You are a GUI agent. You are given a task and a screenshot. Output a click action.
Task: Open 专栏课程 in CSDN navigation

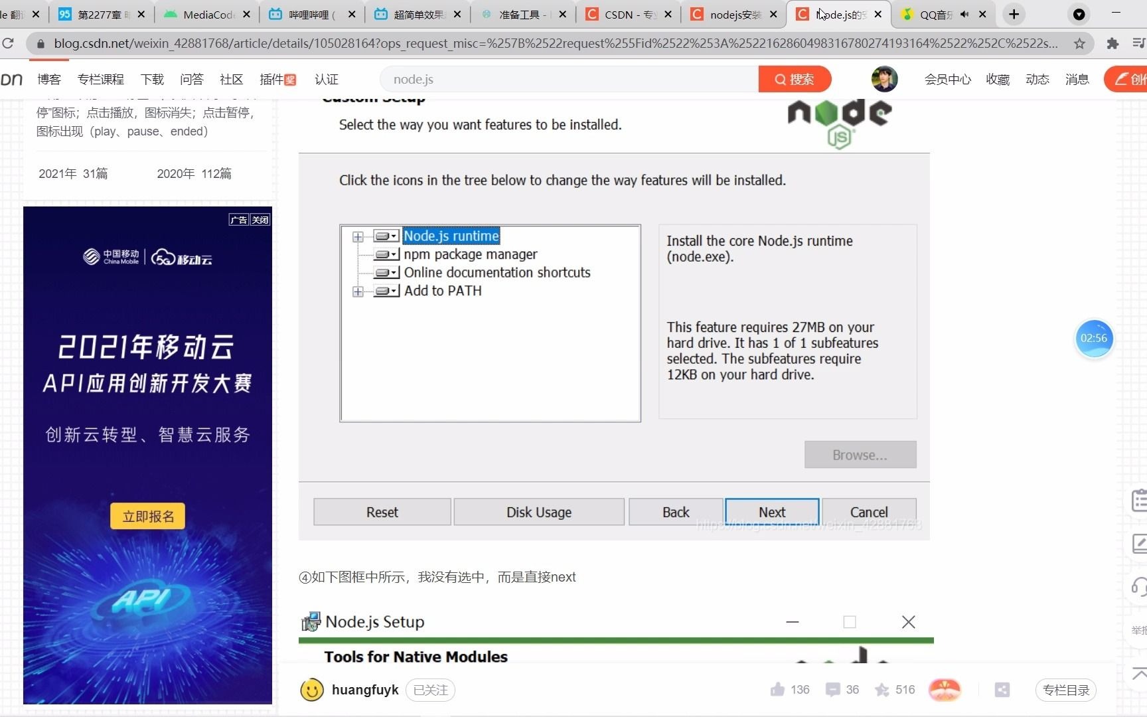[x=101, y=80]
